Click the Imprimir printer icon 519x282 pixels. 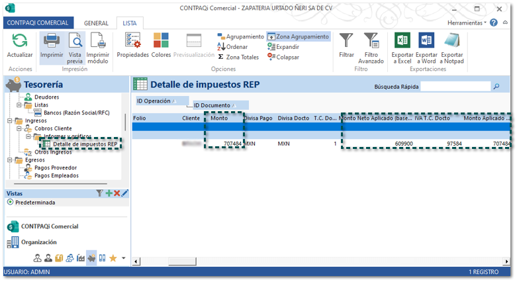(x=52, y=41)
